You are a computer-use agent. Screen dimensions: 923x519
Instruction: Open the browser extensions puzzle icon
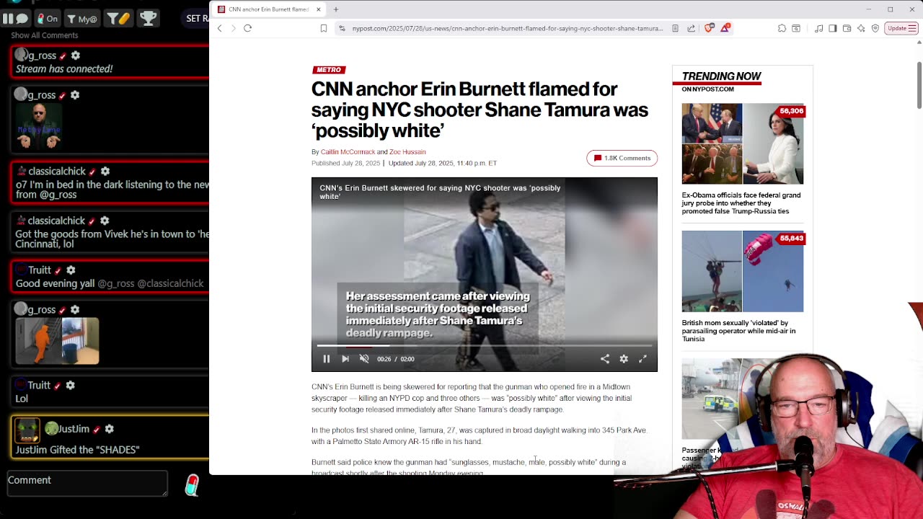pyautogui.click(x=782, y=28)
